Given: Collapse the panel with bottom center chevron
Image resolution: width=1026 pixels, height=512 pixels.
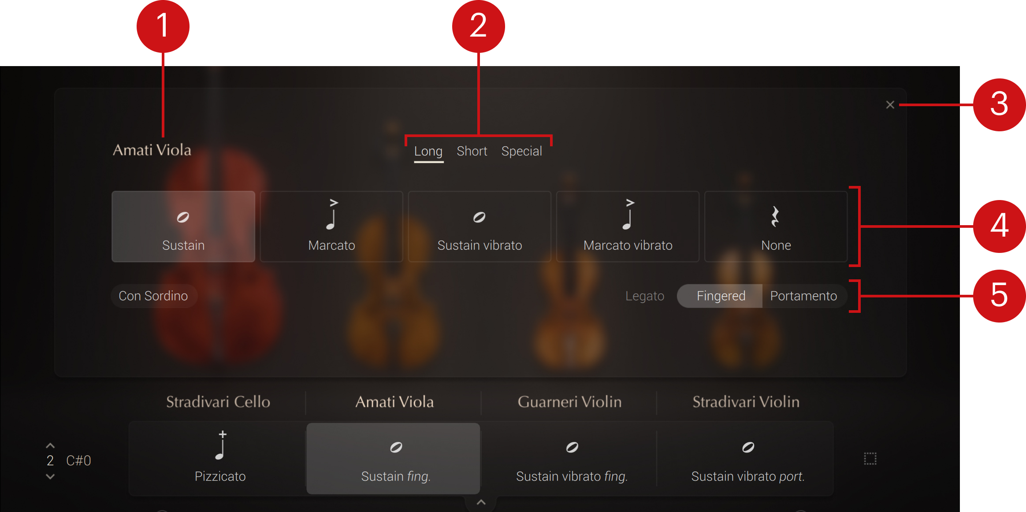Looking at the screenshot, I should click(x=481, y=502).
